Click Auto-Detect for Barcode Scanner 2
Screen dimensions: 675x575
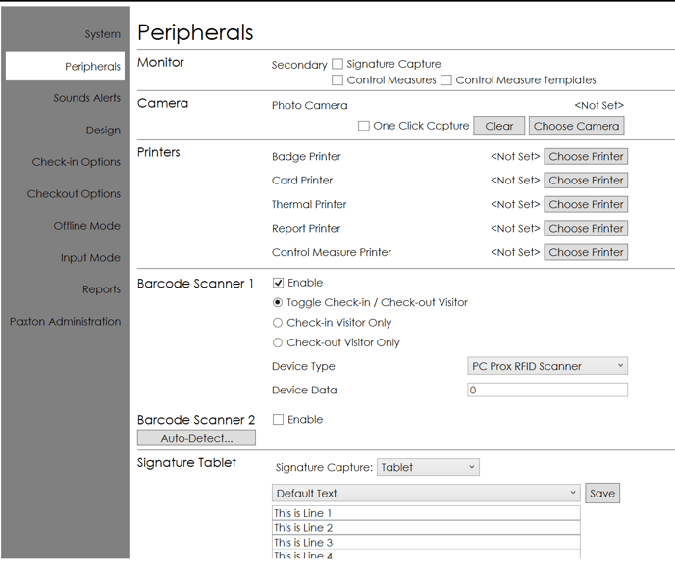(196, 438)
